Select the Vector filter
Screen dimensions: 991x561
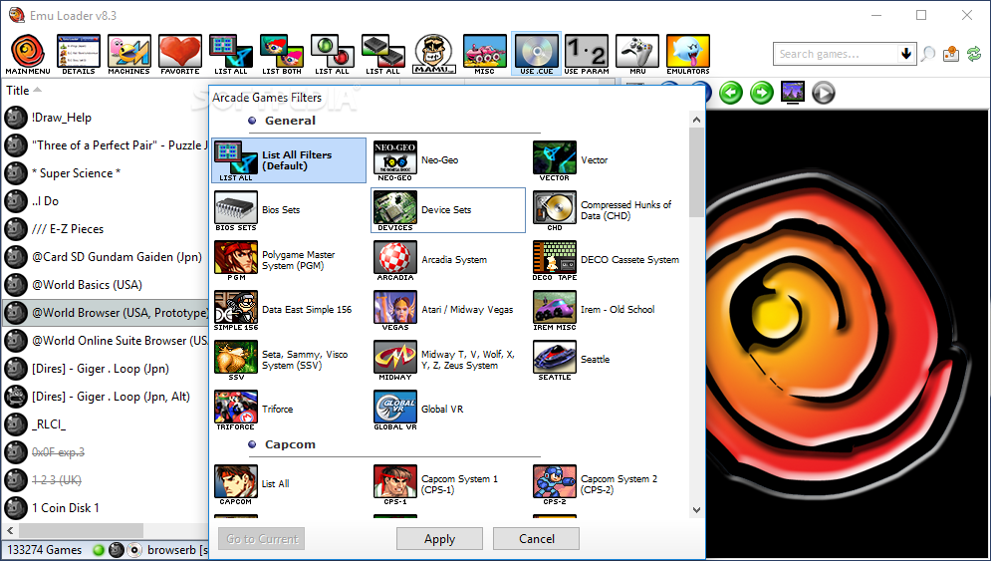coord(607,160)
